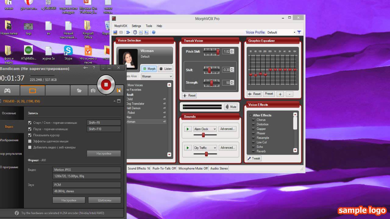The width and height of the screenshot is (390, 219).
Task: Take a screenshot with Bandicam's camera icon
Action: tap(93, 91)
